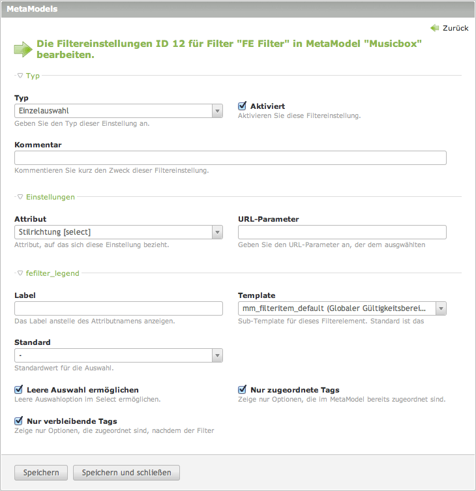Click the large green arrow heading icon

click(x=23, y=50)
